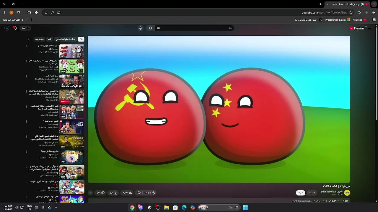Image resolution: width=378 pixels, height=212 pixels.
Task: Open options menu for Joe HaTTab video
Action: (x=26, y=167)
